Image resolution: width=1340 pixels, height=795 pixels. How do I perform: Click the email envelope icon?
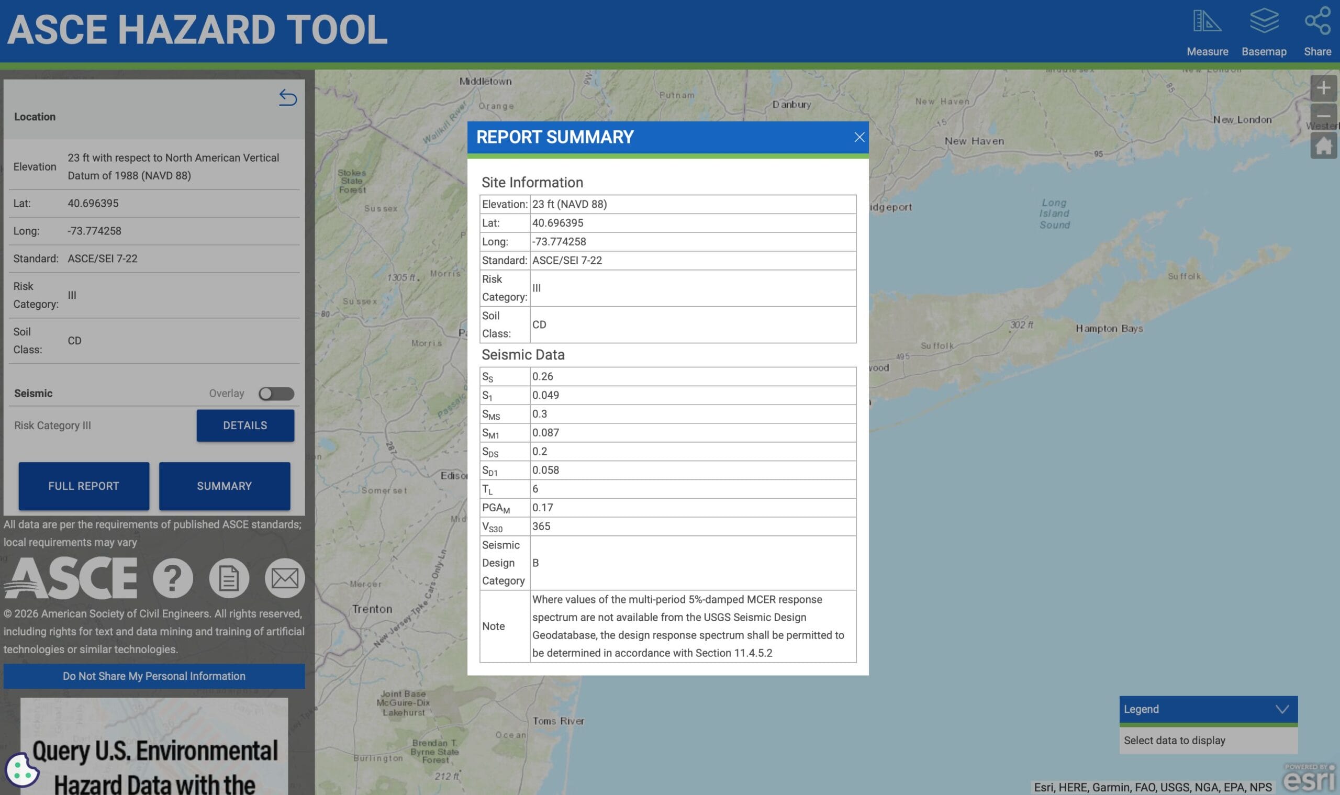285,577
